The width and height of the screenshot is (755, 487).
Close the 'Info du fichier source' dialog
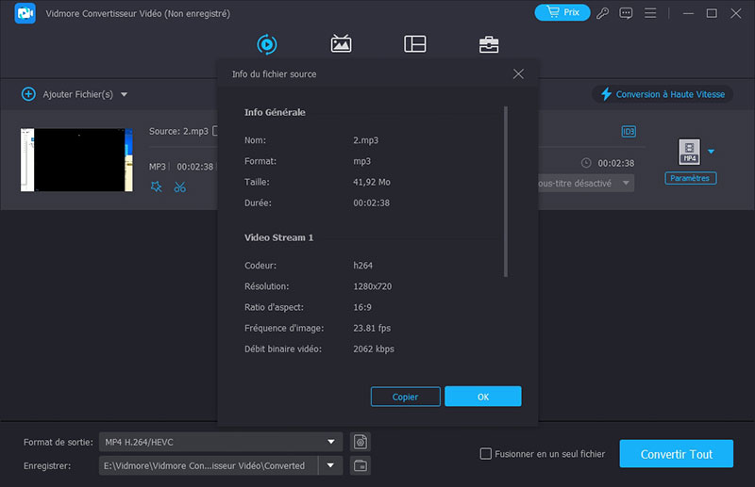click(x=518, y=73)
